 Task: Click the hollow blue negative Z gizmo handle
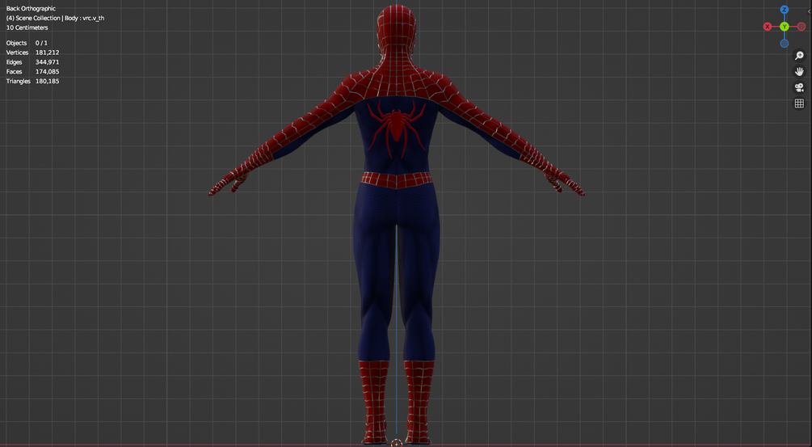click(x=784, y=44)
